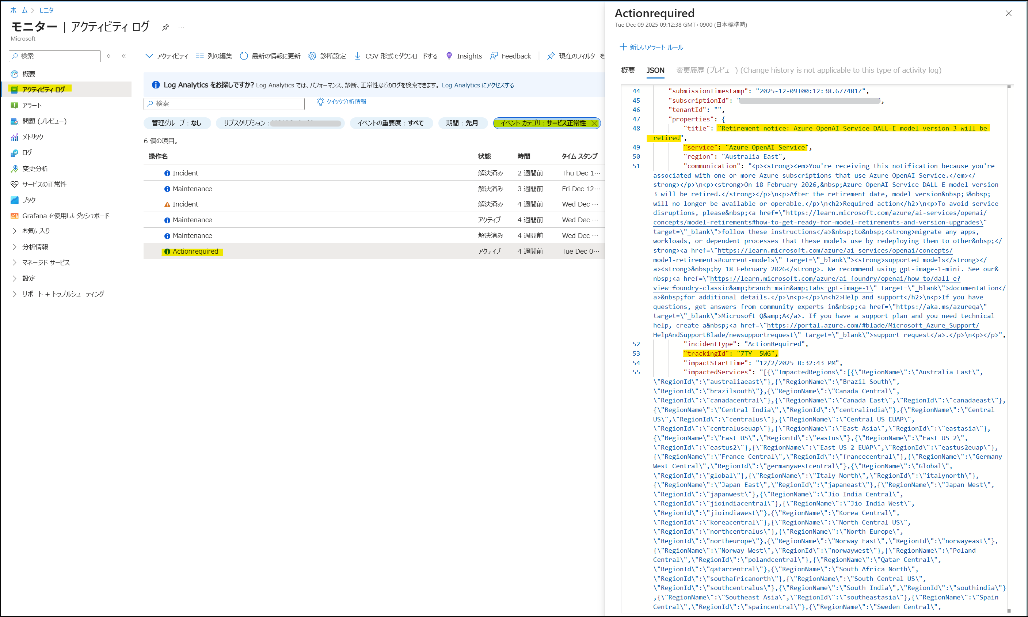Expand the アクティビティ dropdown in toolbar
The width and height of the screenshot is (1028, 617).
(x=167, y=56)
